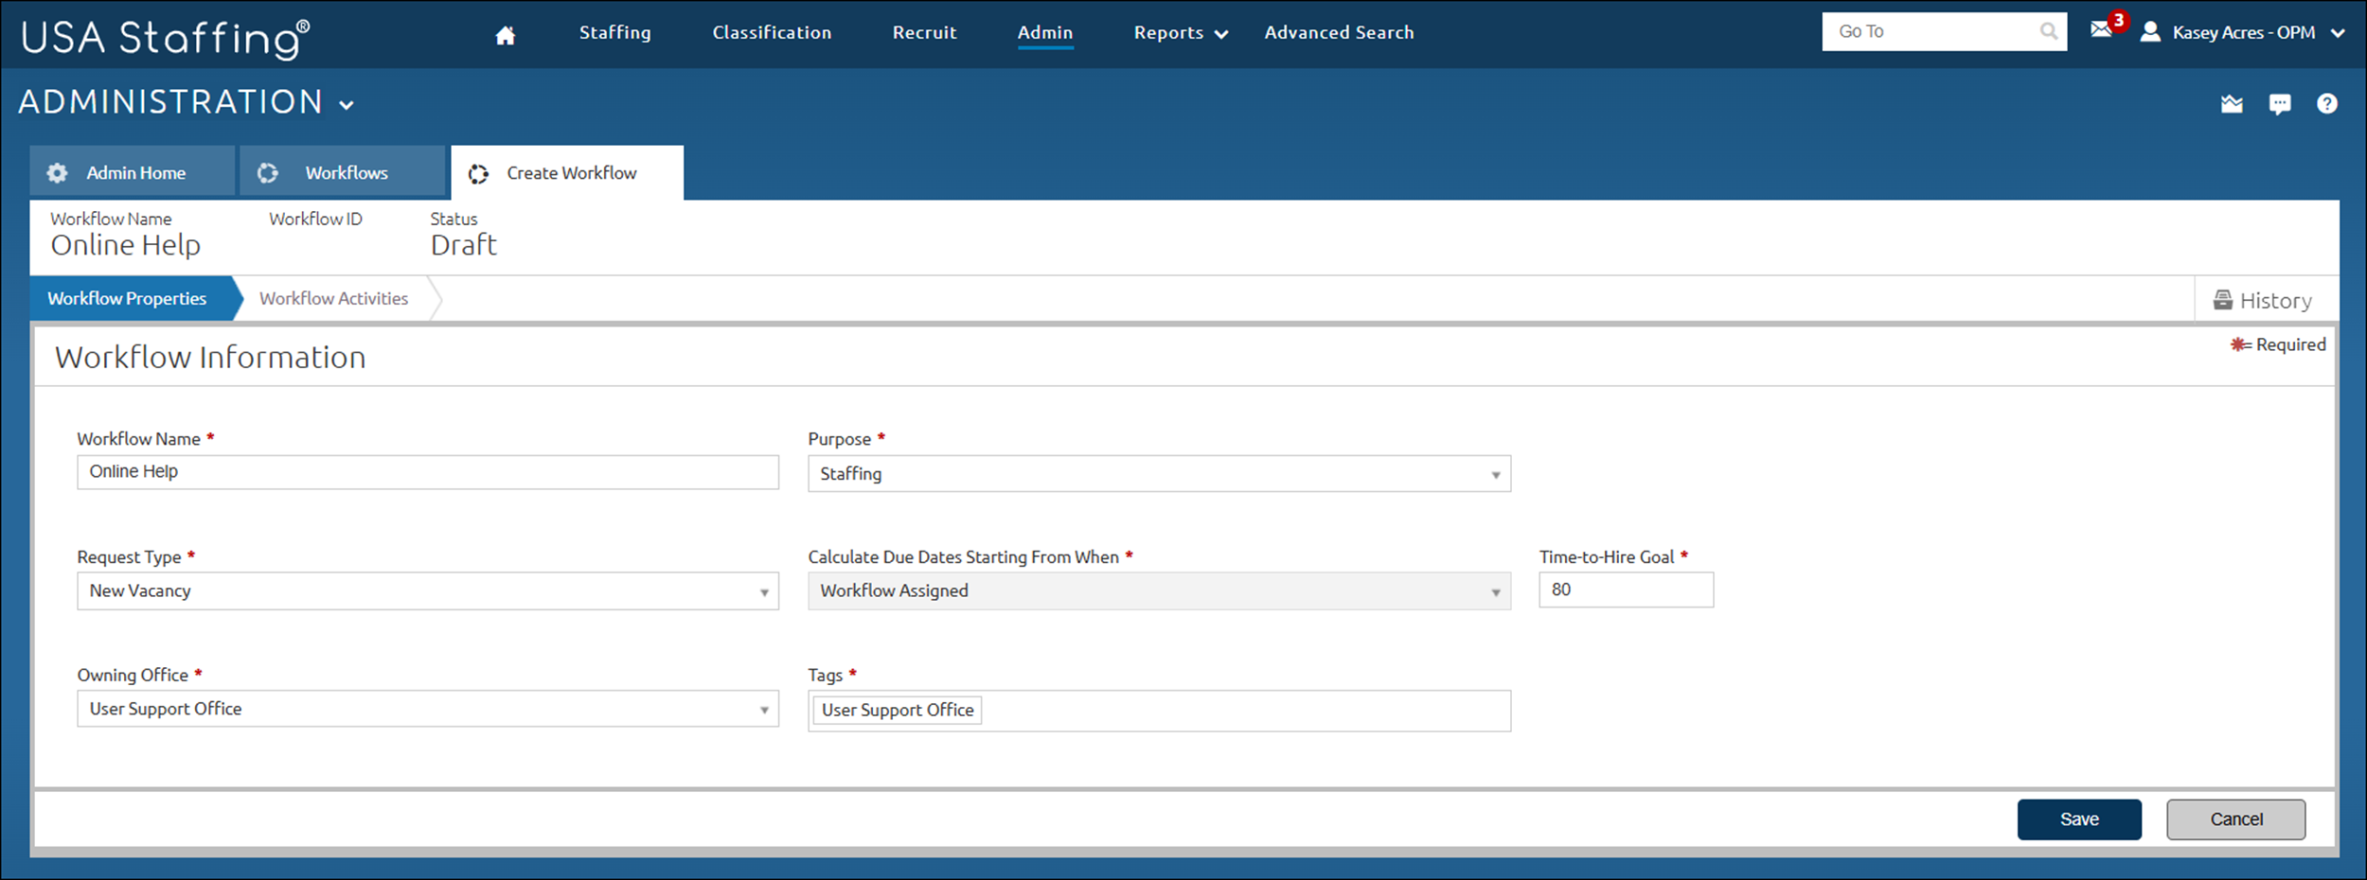Select the Workflow Properties step
Viewport: 2367px width, 880px height.
point(133,299)
